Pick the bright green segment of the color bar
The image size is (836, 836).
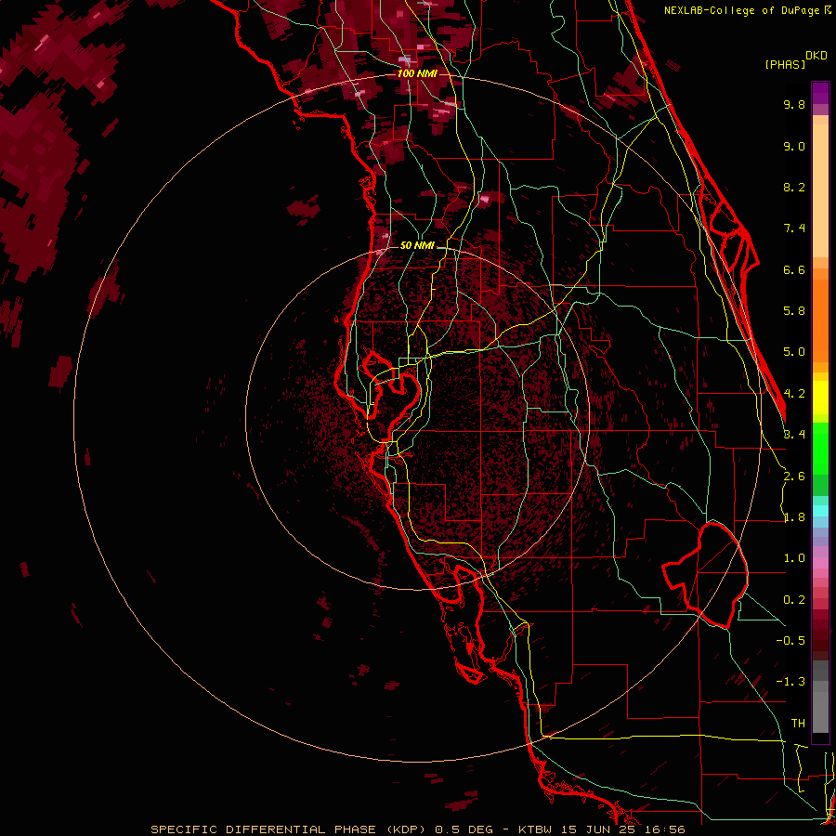coord(820,448)
